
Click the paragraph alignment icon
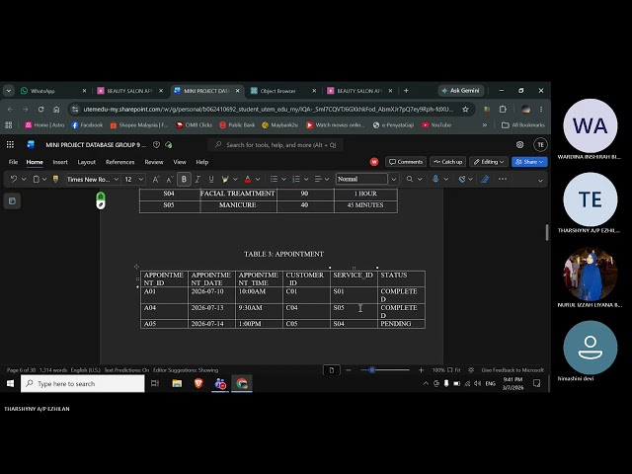coord(318,179)
